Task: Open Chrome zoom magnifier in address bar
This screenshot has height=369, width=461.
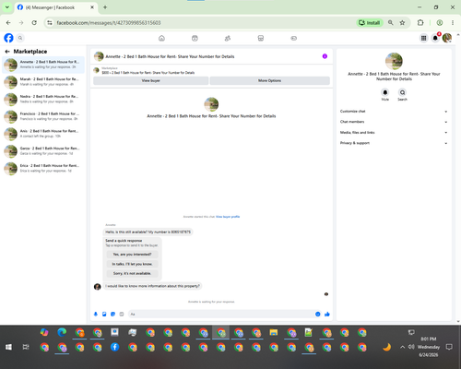Action: pyautogui.click(x=391, y=23)
